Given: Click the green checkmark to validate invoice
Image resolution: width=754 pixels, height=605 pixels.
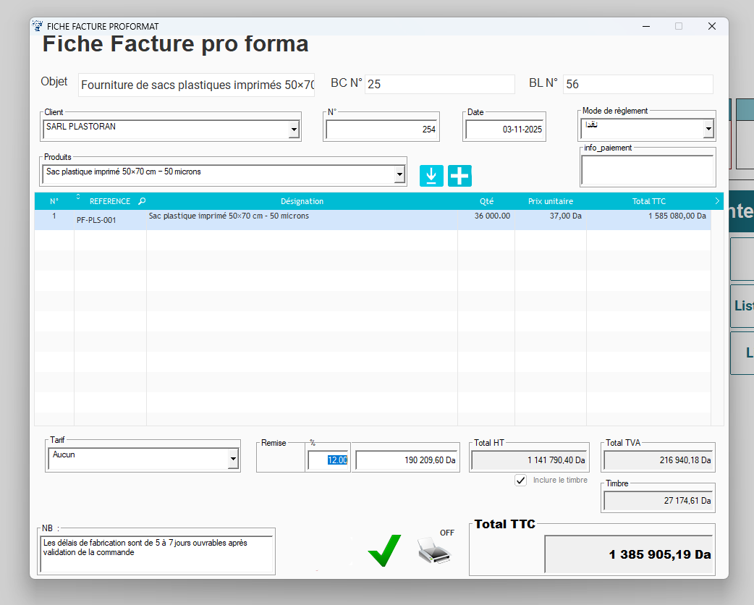Looking at the screenshot, I should point(384,551).
